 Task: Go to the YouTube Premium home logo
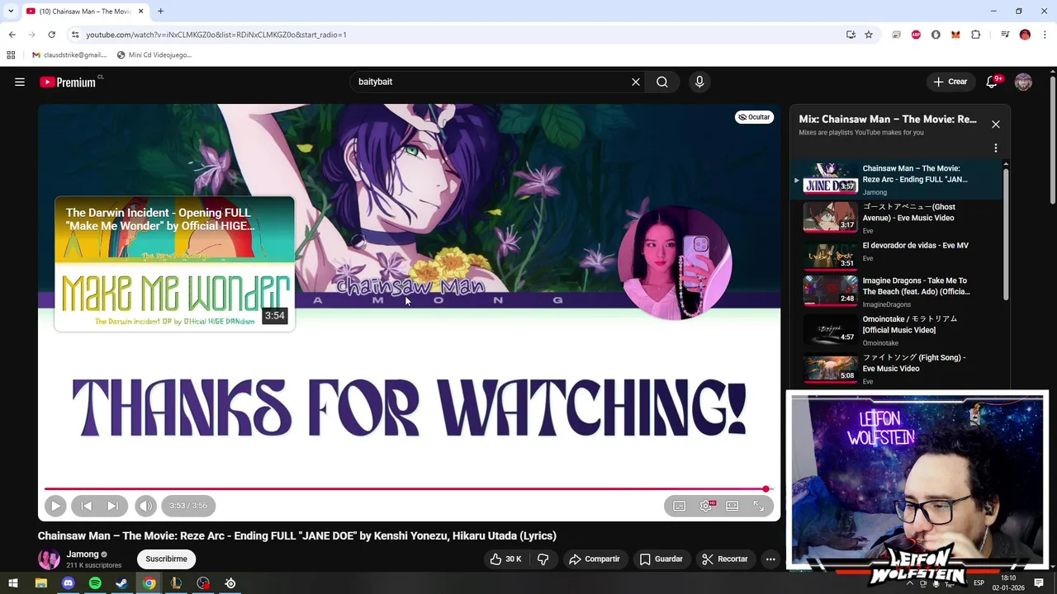(x=69, y=82)
